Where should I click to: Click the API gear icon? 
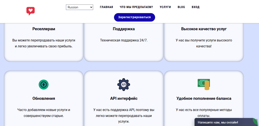(124, 84)
